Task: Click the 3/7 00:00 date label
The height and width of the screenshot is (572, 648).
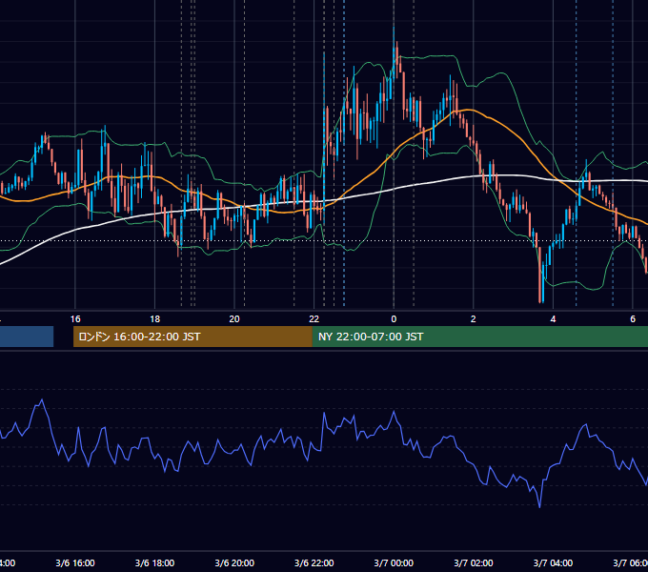Action: coord(394,562)
